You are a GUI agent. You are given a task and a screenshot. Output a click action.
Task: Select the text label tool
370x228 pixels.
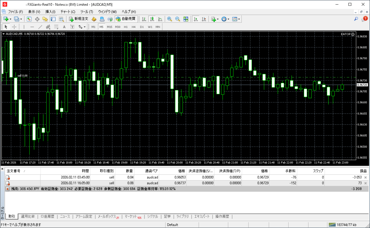pos(64,27)
